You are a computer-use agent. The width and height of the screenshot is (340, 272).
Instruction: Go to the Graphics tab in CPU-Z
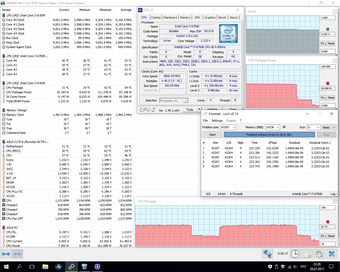[210, 18]
